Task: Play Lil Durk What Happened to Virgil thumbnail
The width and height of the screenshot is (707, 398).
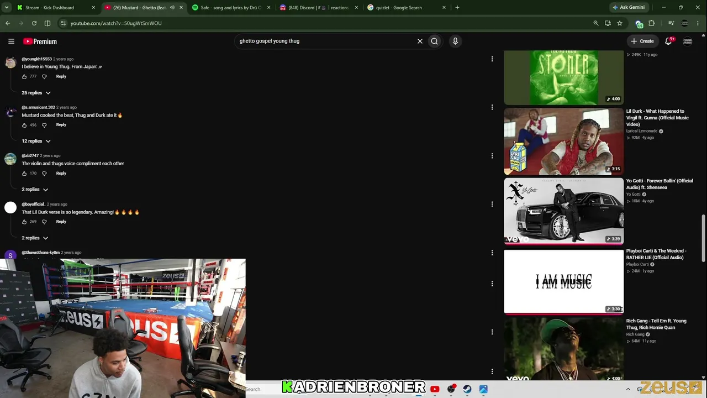Action: click(563, 142)
